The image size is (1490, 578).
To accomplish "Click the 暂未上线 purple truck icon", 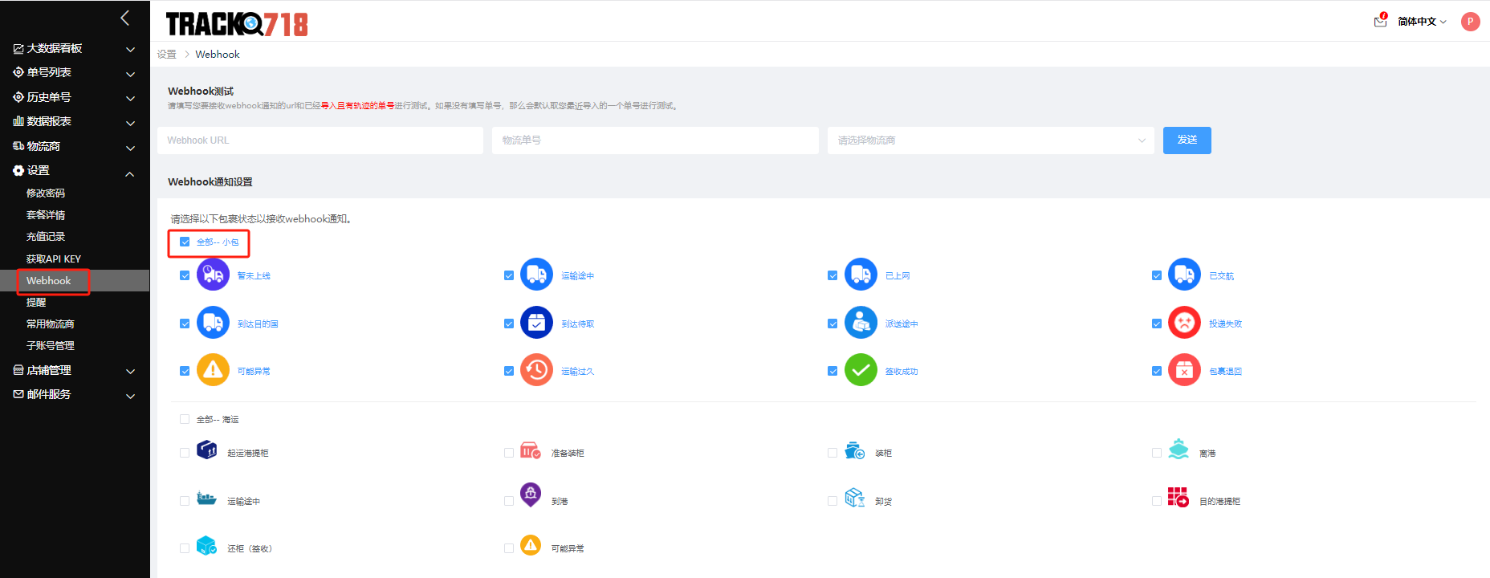I will tap(213, 275).
